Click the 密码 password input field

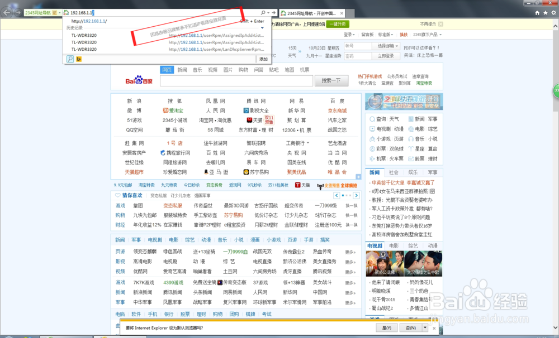[x=358, y=56]
